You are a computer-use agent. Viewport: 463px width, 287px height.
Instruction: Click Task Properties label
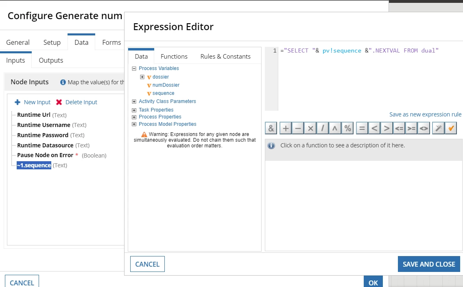point(156,110)
